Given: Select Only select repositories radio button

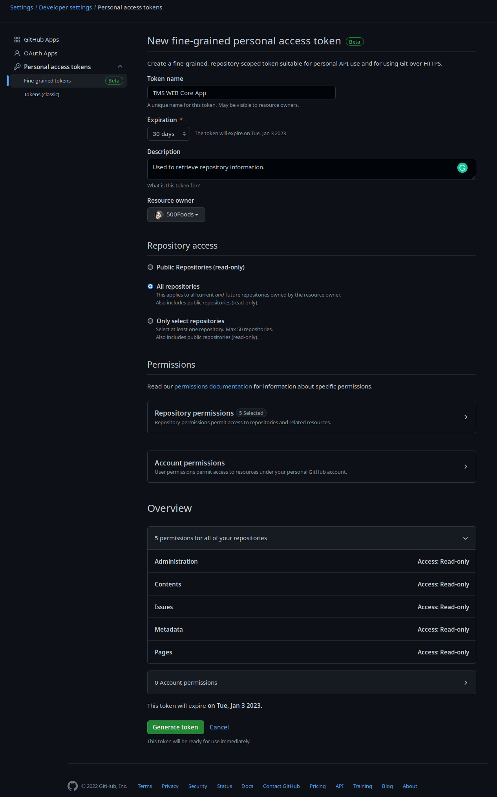Looking at the screenshot, I should click(x=150, y=321).
